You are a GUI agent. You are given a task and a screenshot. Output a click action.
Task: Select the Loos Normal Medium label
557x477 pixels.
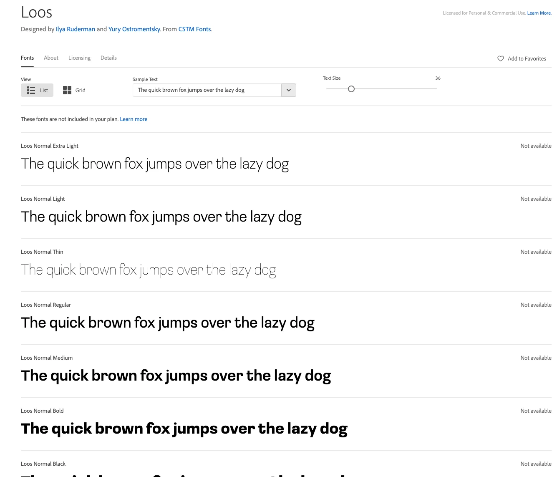coord(47,358)
